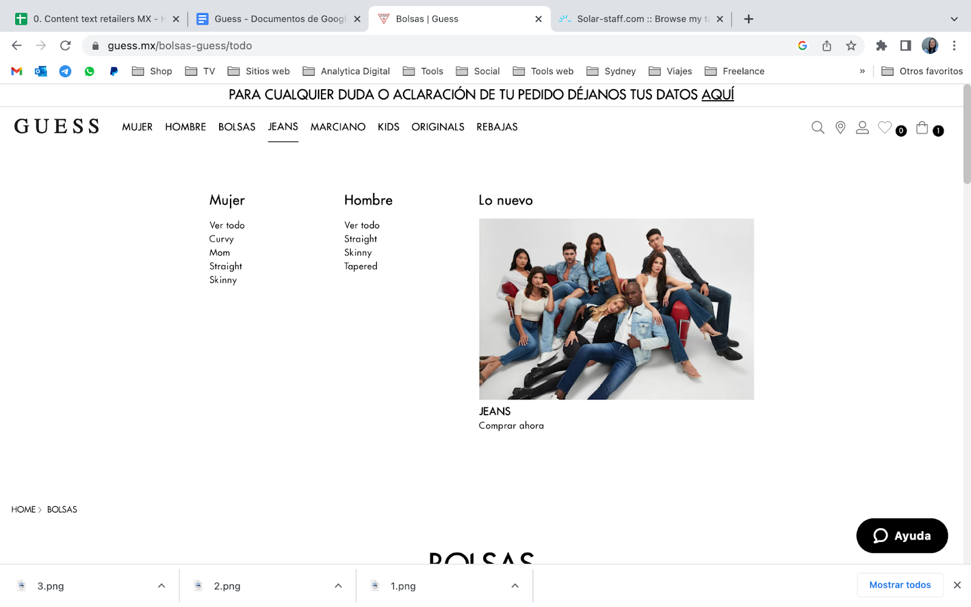Open the PayPal bookmark icon
971x607 pixels.
(x=113, y=71)
